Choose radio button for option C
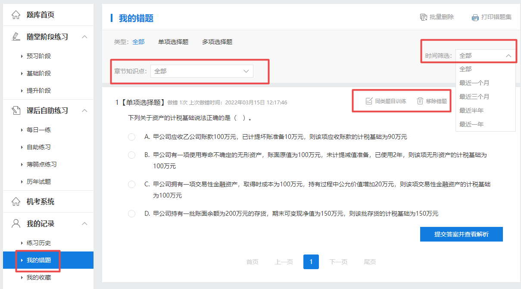521x289 pixels. [132, 184]
